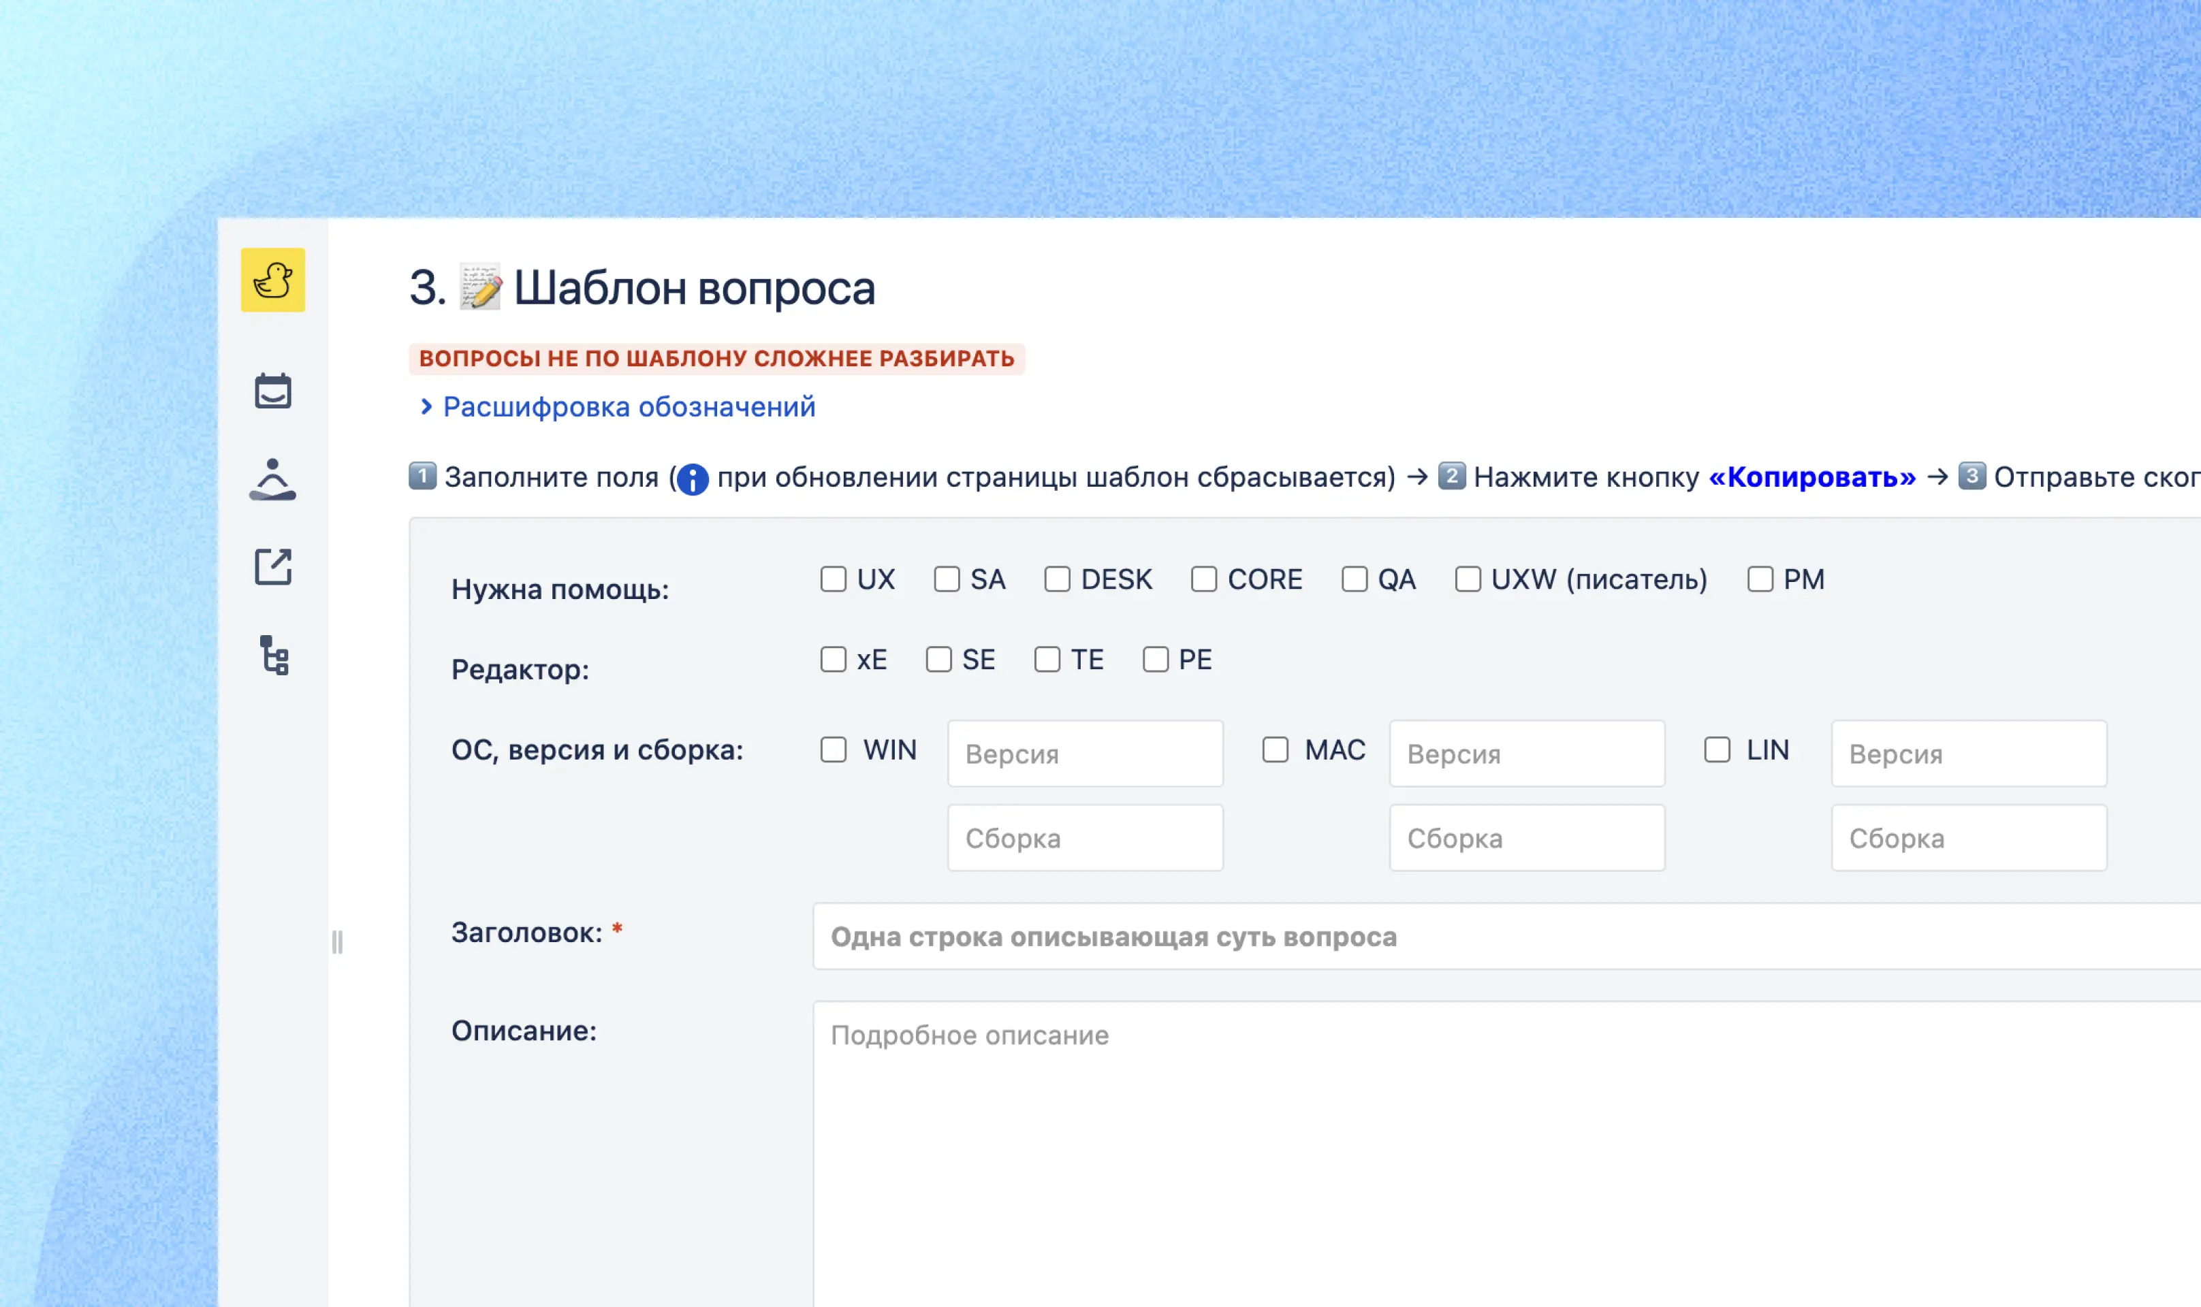Click the Редактор label
Viewport: 2201px width, 1307px height.
click(x=521, y=669)
